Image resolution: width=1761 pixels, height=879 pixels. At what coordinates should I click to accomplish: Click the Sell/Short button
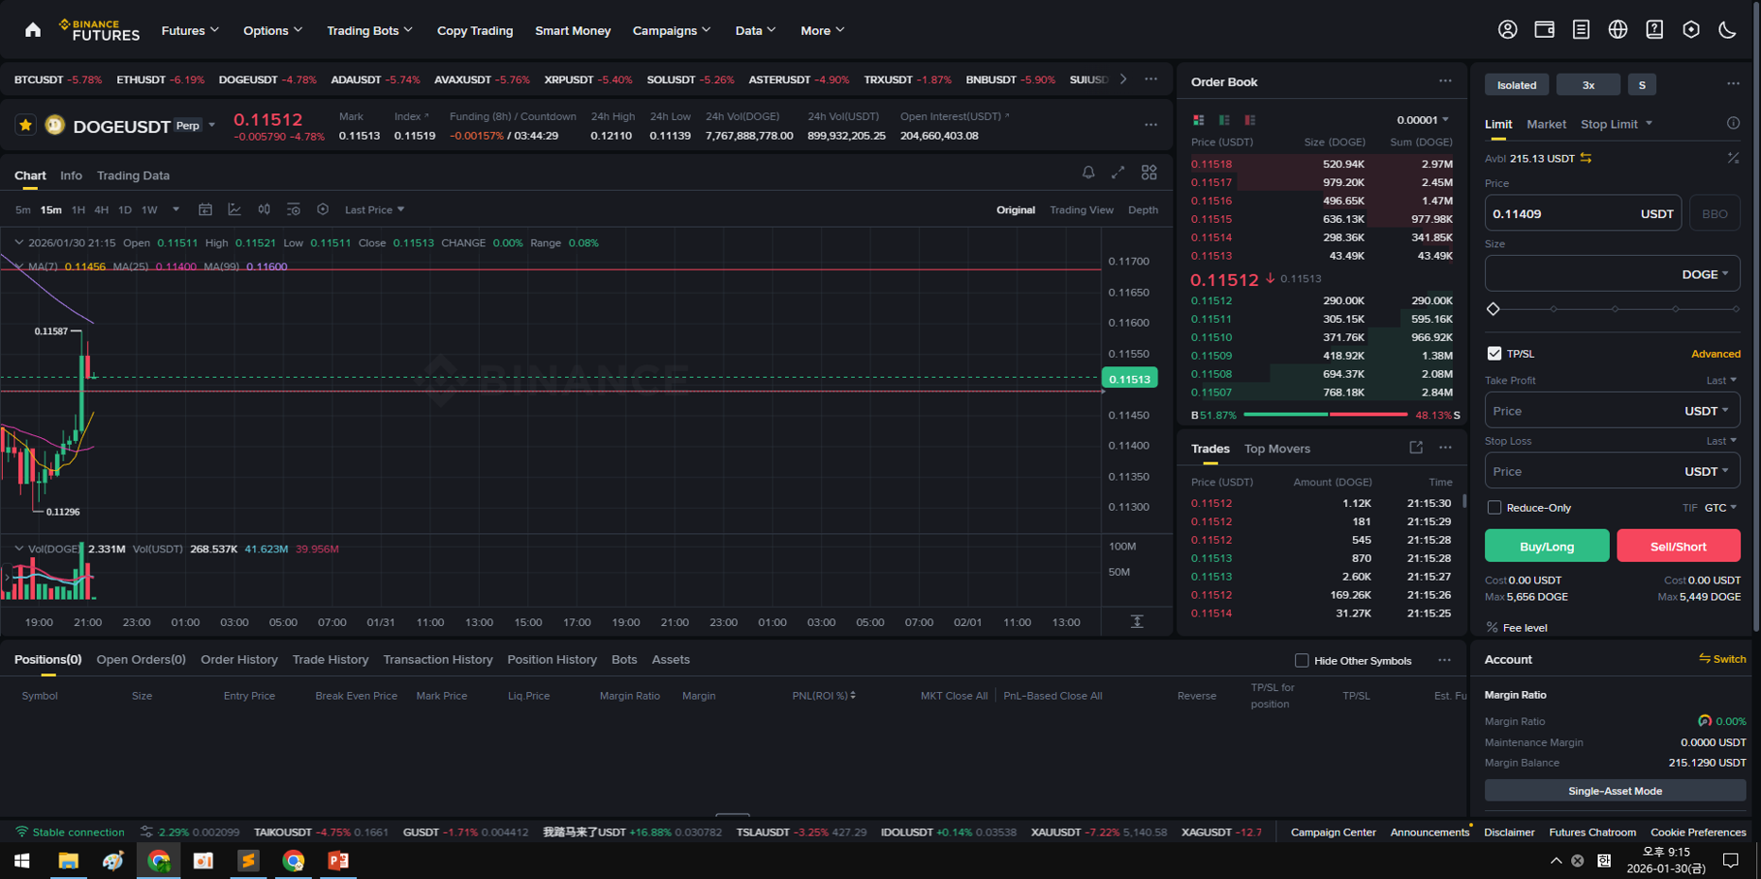click(1678, 546)
